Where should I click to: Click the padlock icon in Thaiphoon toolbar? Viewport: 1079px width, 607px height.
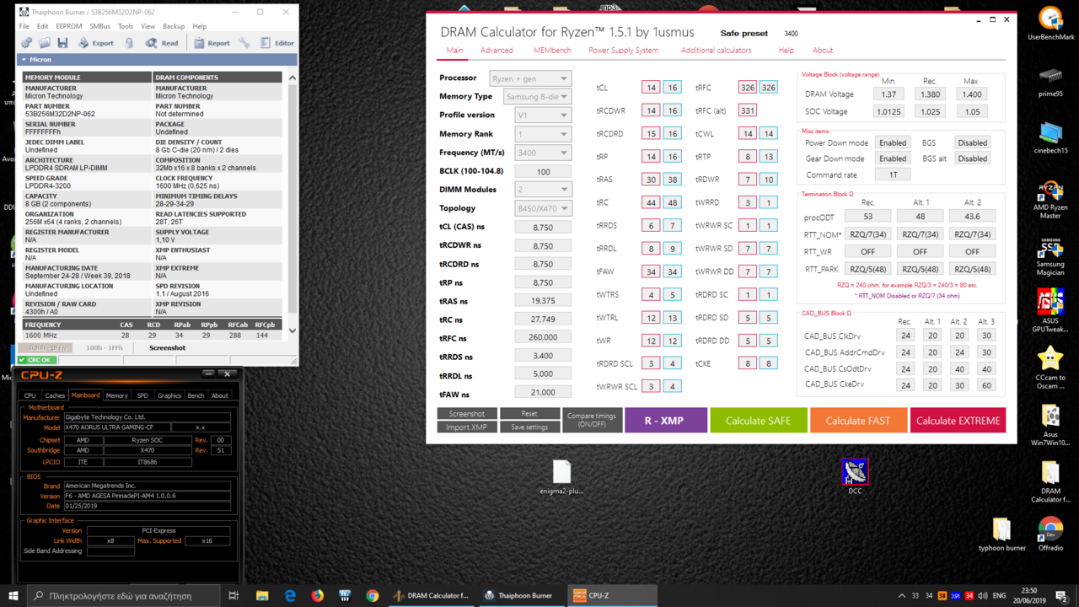coord(129,43)
